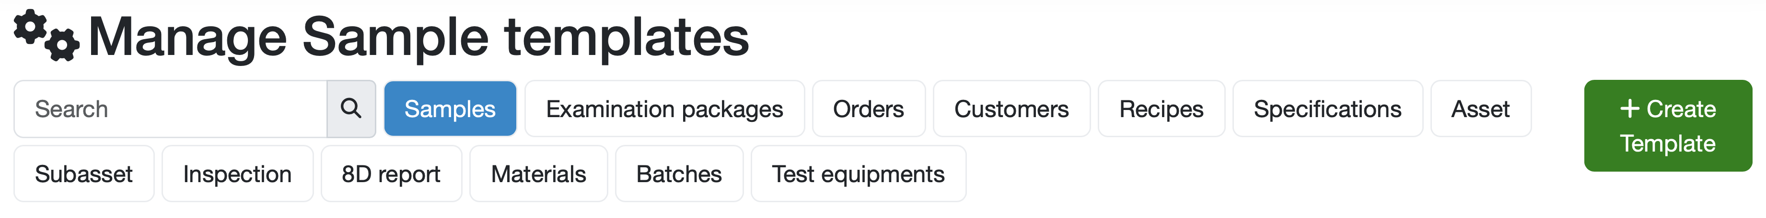Go to the Recipes tab

pos(1161,109)
